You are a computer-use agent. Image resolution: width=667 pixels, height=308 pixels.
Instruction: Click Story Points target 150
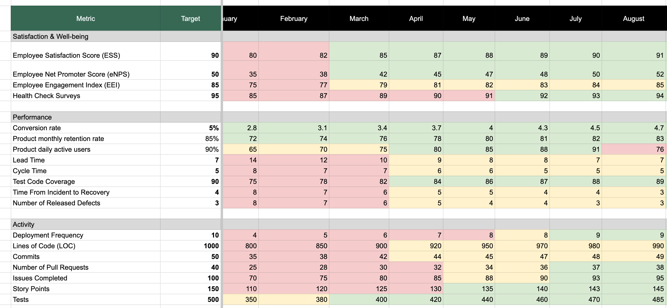[190, 289]
